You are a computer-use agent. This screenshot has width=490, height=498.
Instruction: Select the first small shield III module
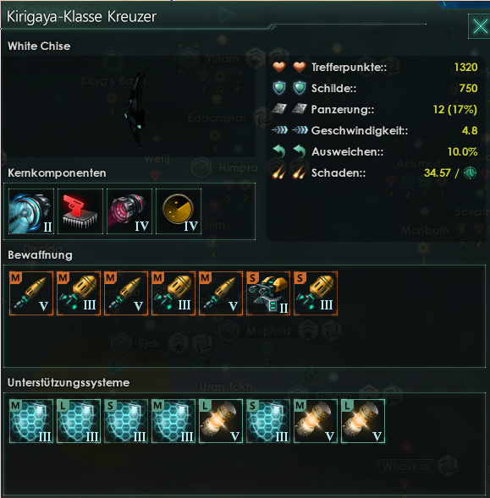(126, 421)
